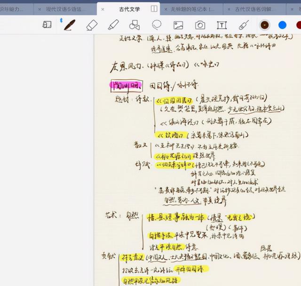Open the Camera tool

pyautogui.click(x=200, y=25)
